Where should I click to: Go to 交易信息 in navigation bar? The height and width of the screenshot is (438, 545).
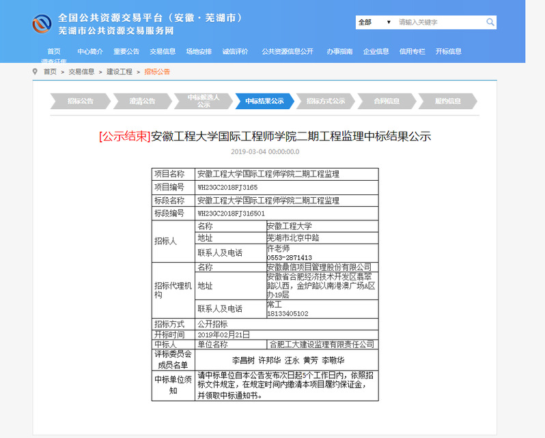tap(163, 51)
